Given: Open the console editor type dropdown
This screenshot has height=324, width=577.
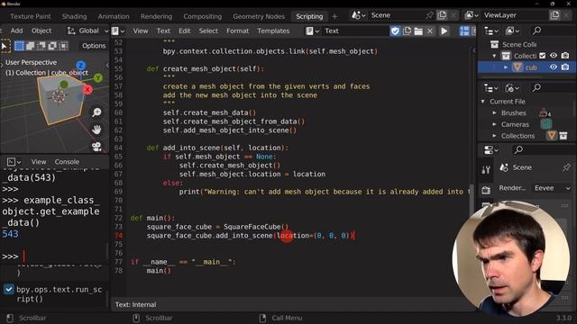Looking at the screenshot, I should (x=14, y=162).
